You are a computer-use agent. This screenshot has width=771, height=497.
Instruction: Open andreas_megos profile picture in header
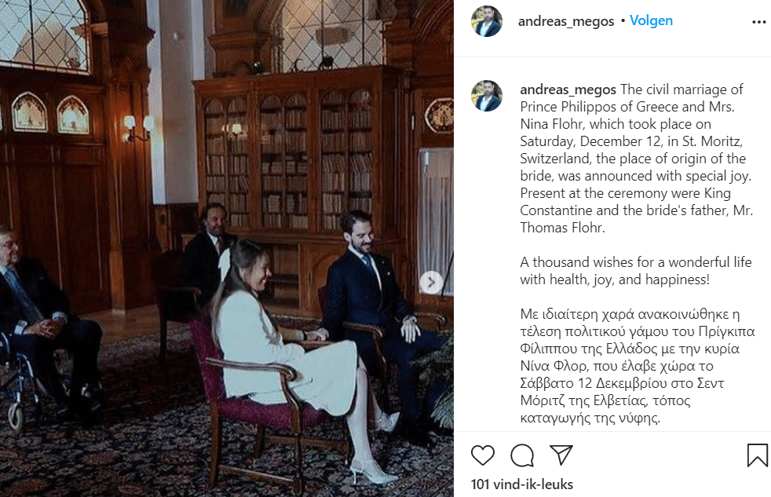click(x=486, y=21)
